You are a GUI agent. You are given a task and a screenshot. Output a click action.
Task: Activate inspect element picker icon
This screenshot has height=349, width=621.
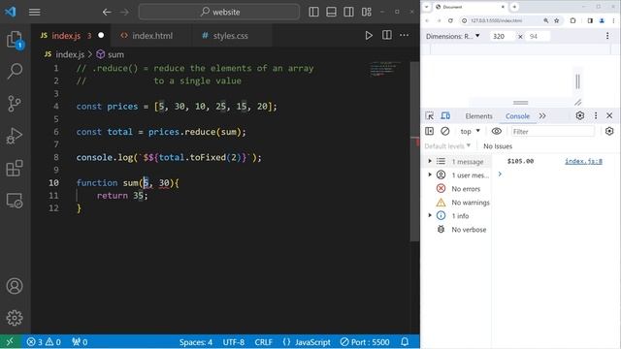click(429, 116)
